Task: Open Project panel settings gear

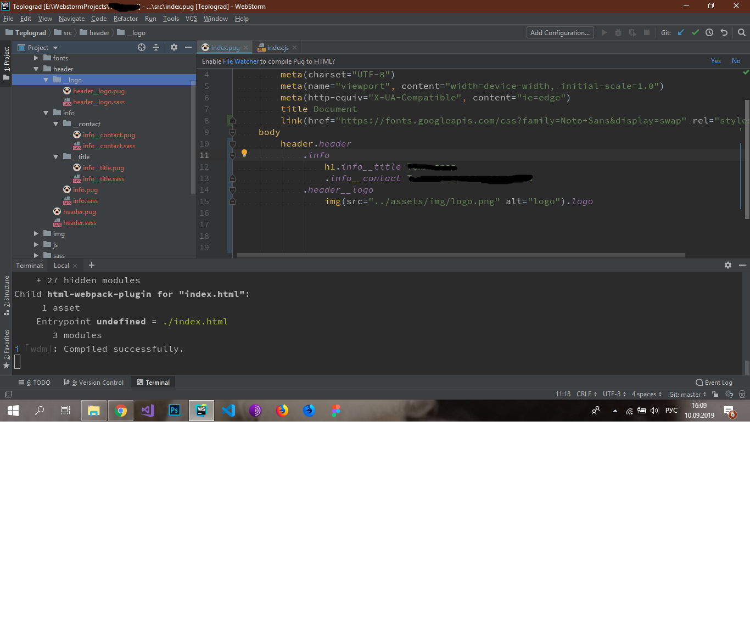Action: click(174, 47)
